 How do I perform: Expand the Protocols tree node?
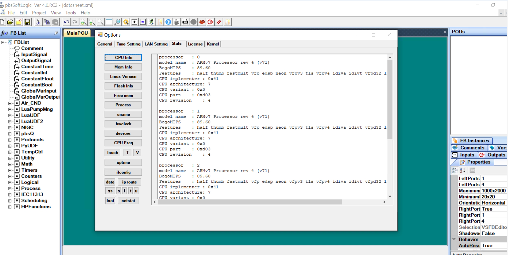tap(10, 140)
